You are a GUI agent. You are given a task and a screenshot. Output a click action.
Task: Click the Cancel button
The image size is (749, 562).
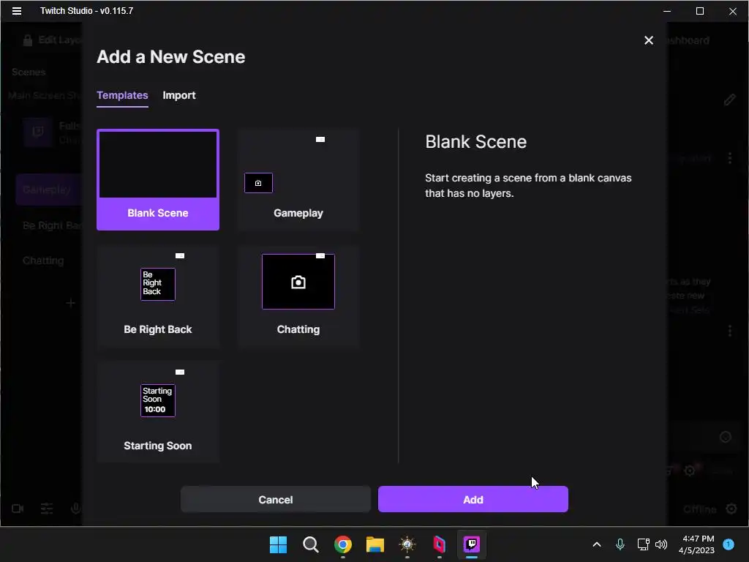click(x=276, y=499)
